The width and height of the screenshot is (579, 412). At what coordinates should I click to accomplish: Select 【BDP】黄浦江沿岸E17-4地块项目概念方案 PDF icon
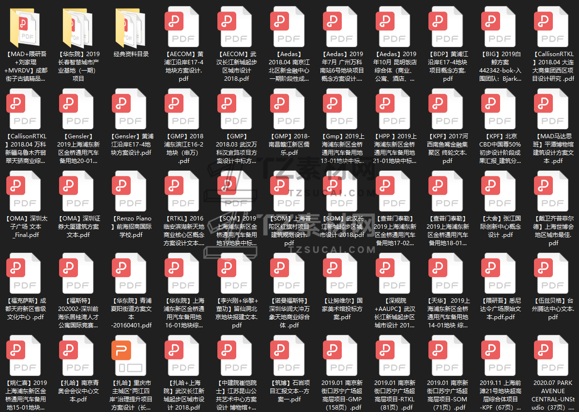coord(446,27)
